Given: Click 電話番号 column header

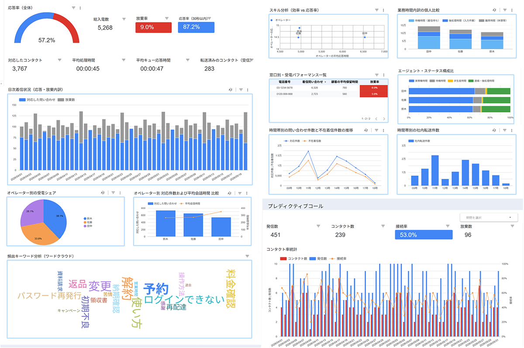Looking at the screenshot, I should pyautogui.click(x=285, y=82).
